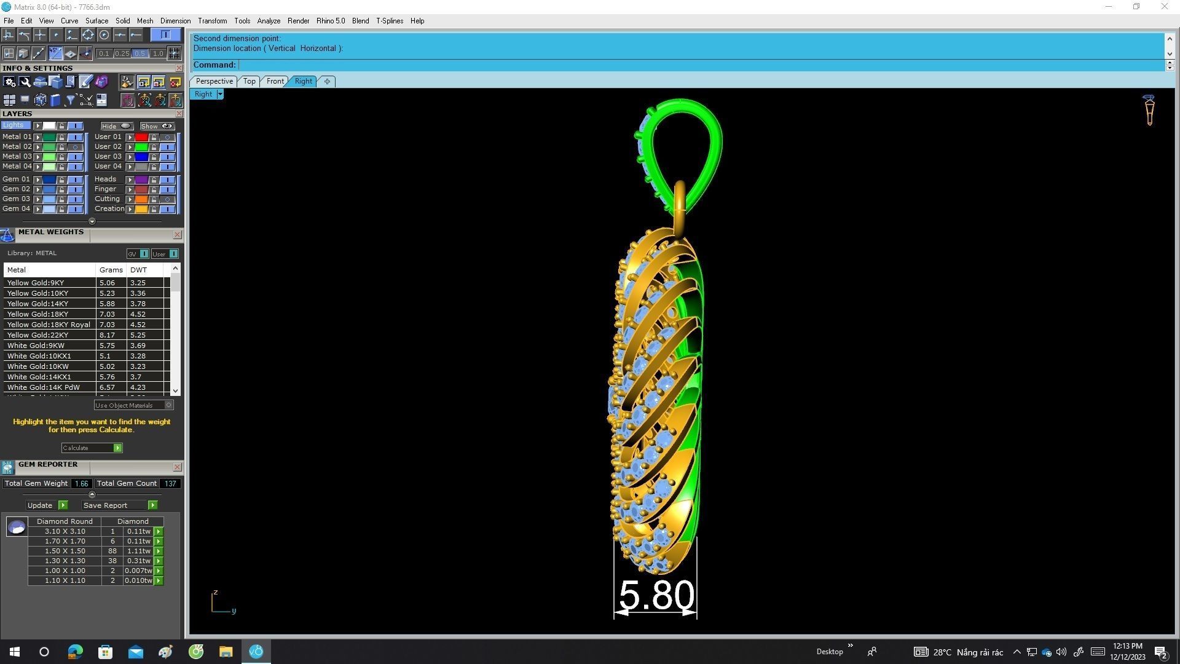The height and width of the screenshot is (664, 1180).
Task: Click the Metal Weights panel icon
Action: tap(7, 235)
